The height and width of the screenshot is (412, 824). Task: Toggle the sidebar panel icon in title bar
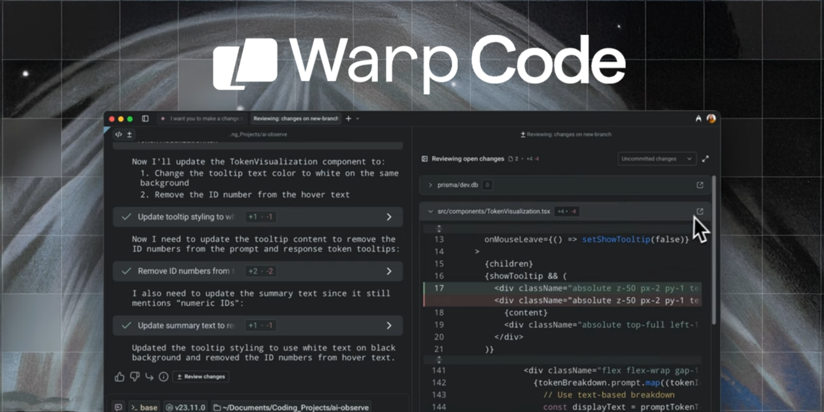[x=145, y=119]
